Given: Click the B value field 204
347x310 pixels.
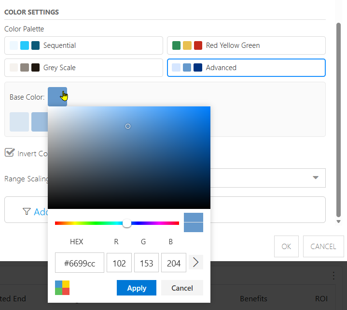Looking at the screenshot, I should click(174, 263).
